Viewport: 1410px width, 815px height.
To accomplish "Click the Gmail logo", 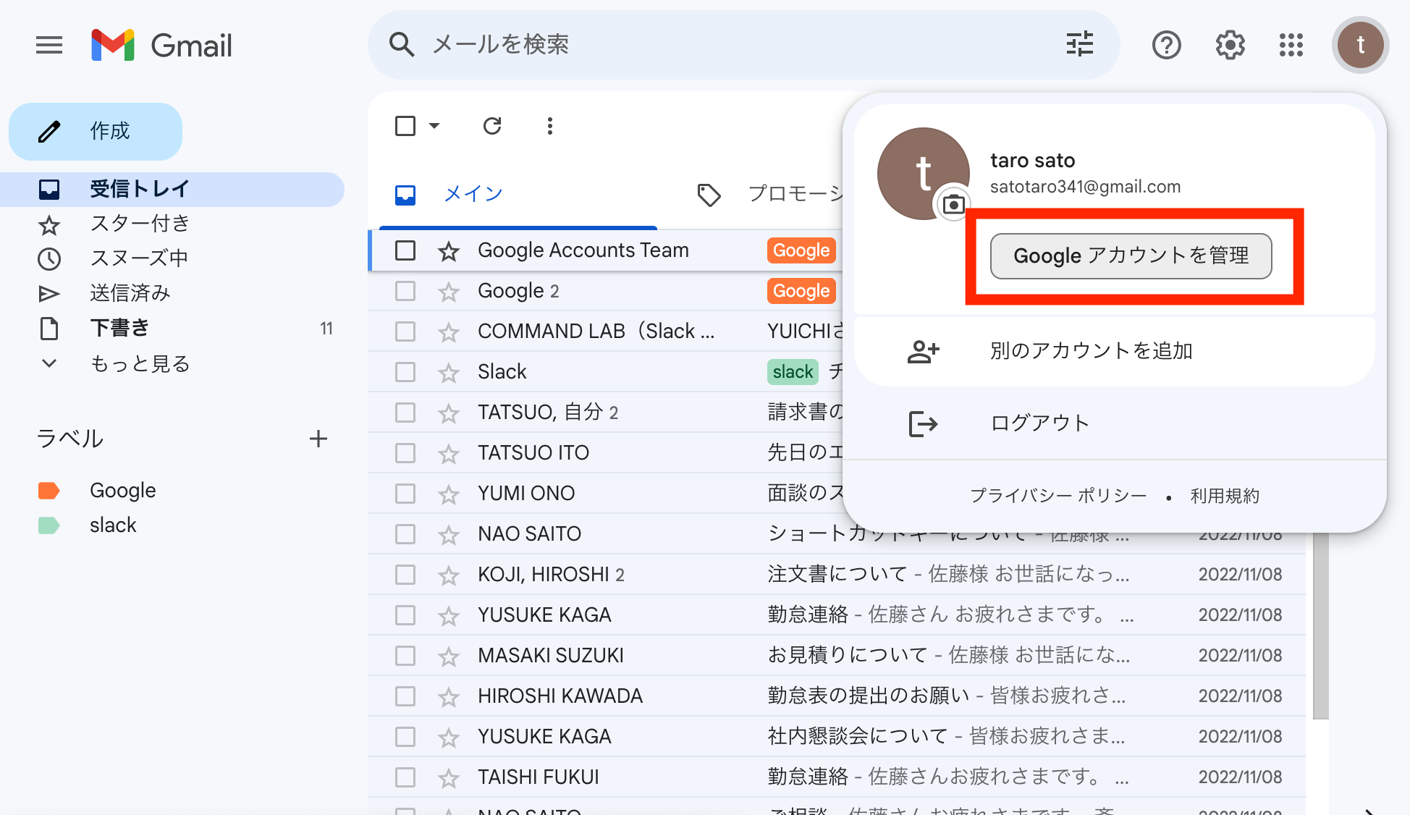I will click(x=161, y=45).
